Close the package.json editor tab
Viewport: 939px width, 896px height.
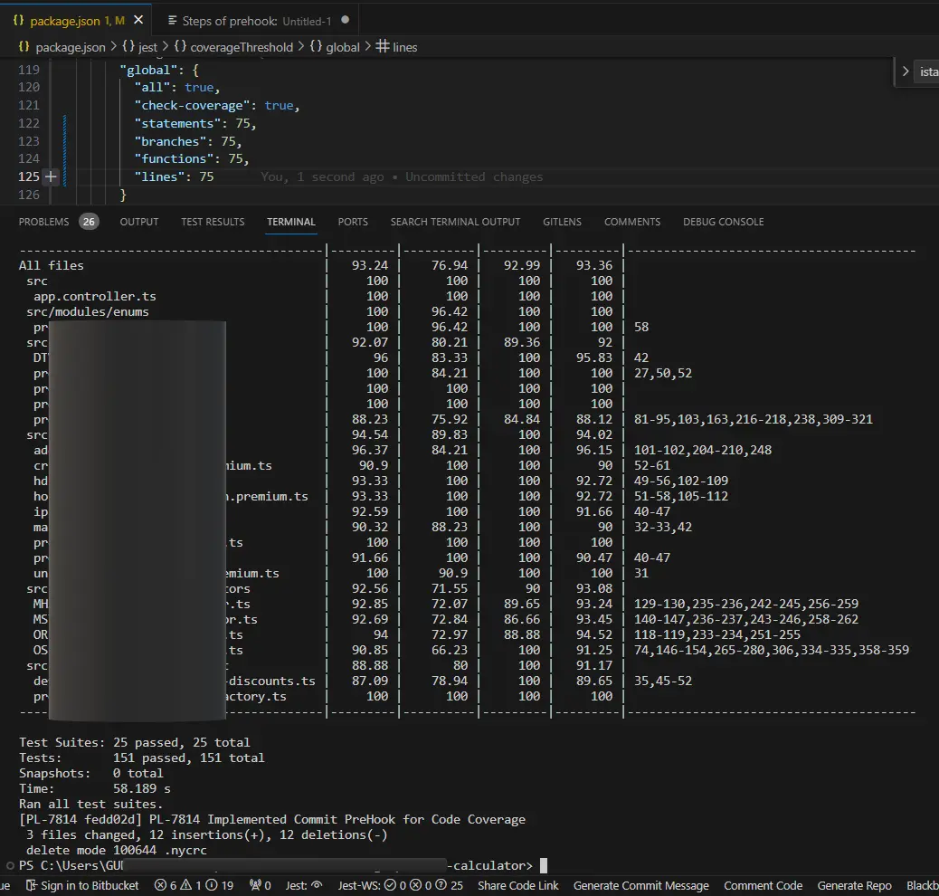coord(138,21)
